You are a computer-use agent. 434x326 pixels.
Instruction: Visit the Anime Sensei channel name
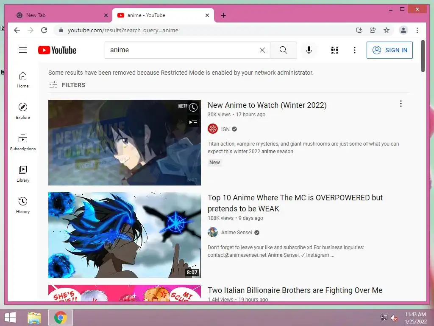tap(236, 233)
